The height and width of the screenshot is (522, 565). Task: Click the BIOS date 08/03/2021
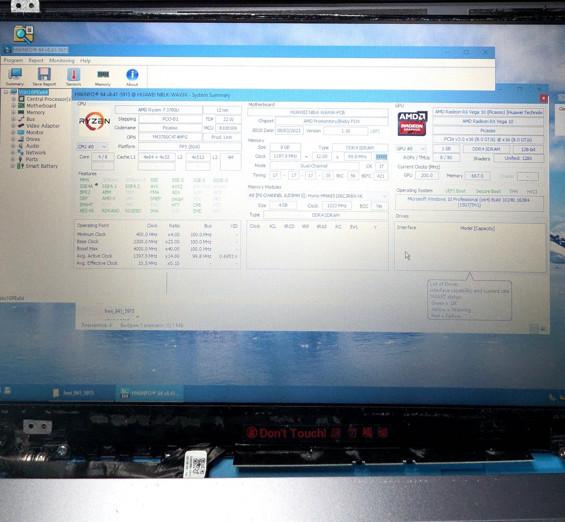coord(289,130)
